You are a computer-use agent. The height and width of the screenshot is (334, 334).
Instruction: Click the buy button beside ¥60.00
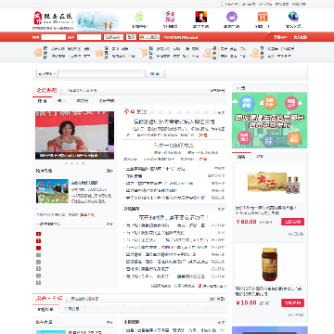292,222
